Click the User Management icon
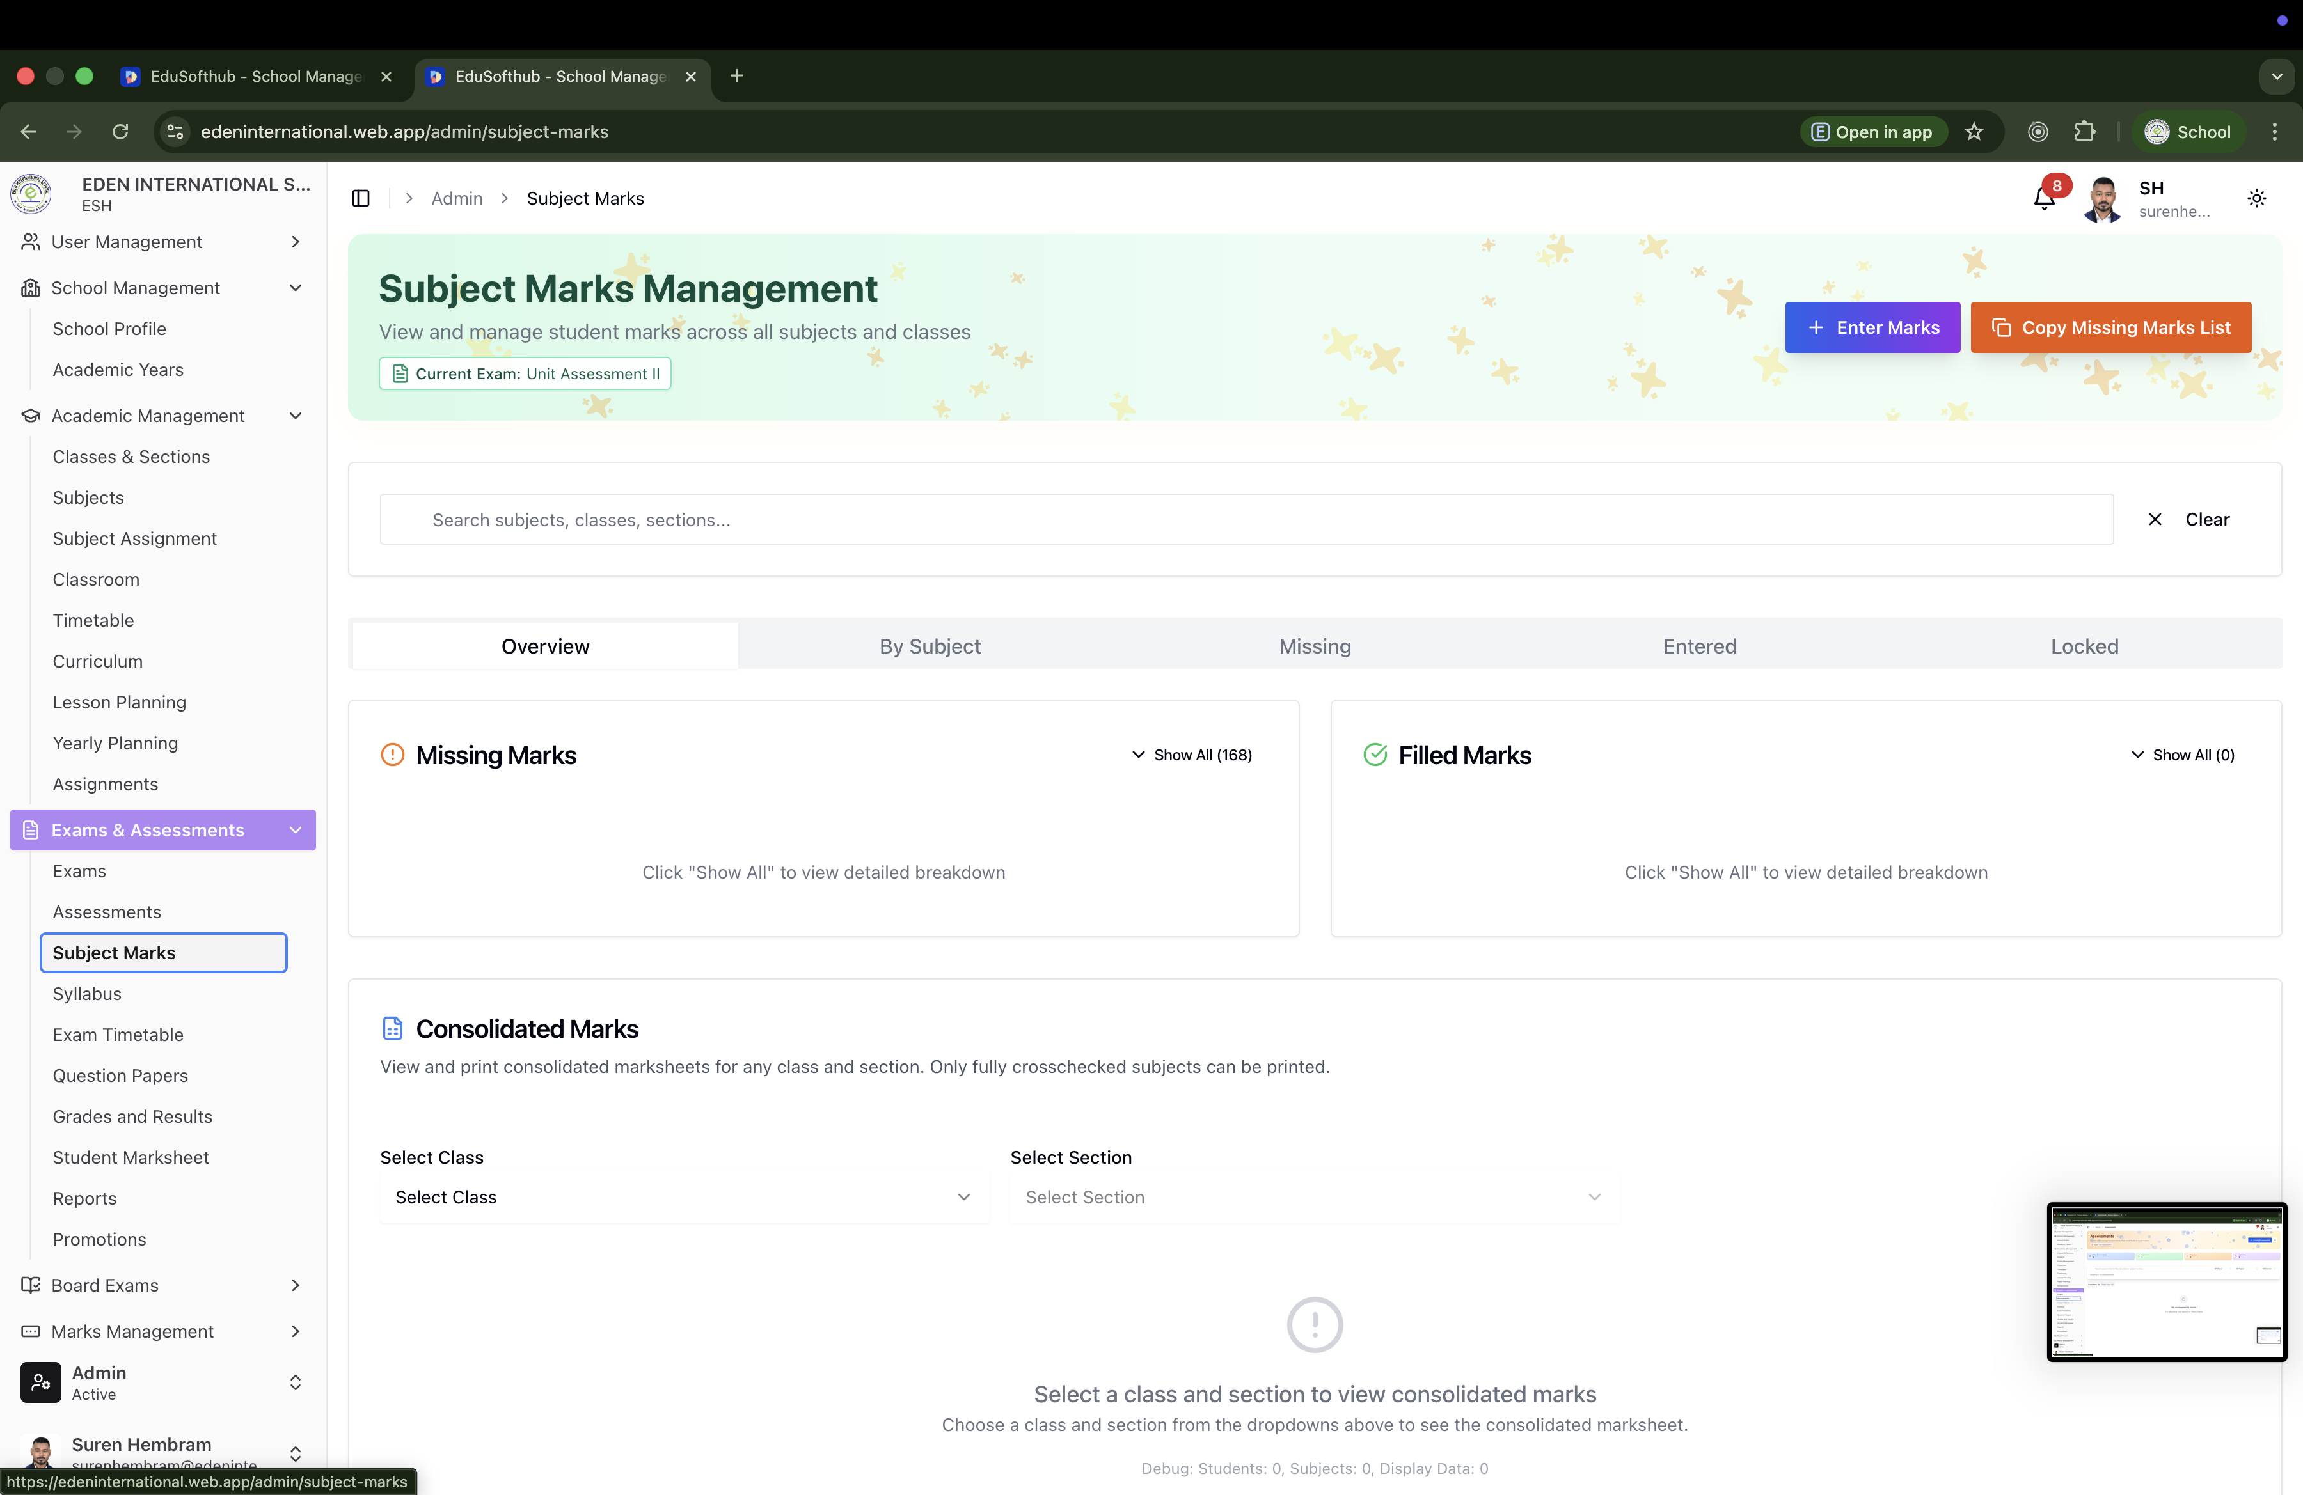Viewport: 2303px width, 1495px height. pos(30,242)
